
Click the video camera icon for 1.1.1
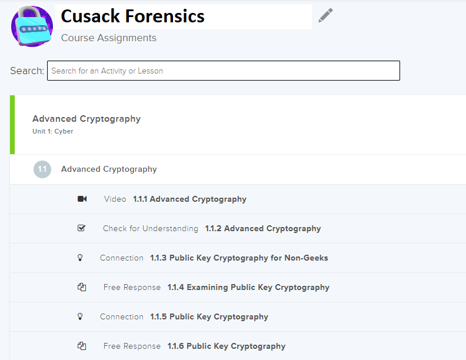82,199
